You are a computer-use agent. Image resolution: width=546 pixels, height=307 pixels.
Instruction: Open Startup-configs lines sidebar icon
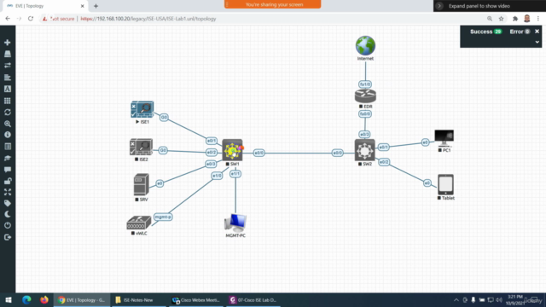point(8,78)
